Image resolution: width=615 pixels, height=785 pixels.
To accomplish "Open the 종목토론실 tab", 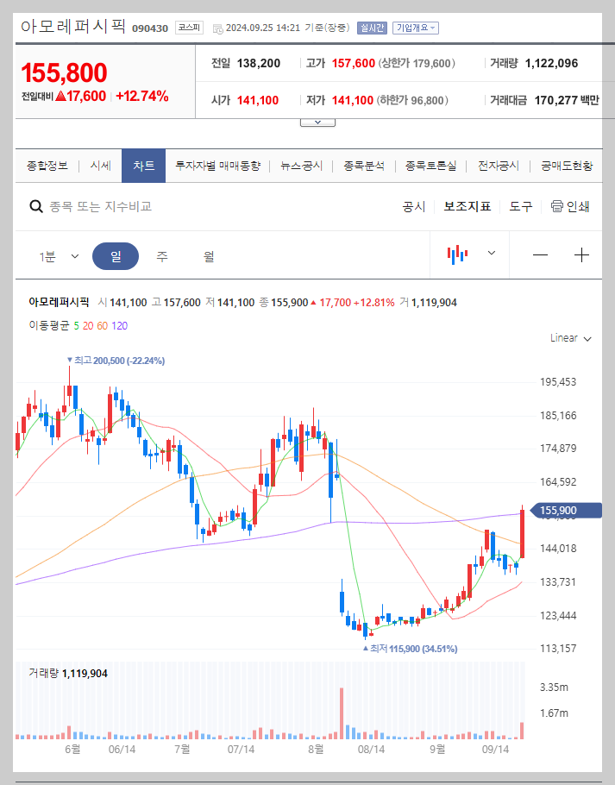I will tap(429, 165).
